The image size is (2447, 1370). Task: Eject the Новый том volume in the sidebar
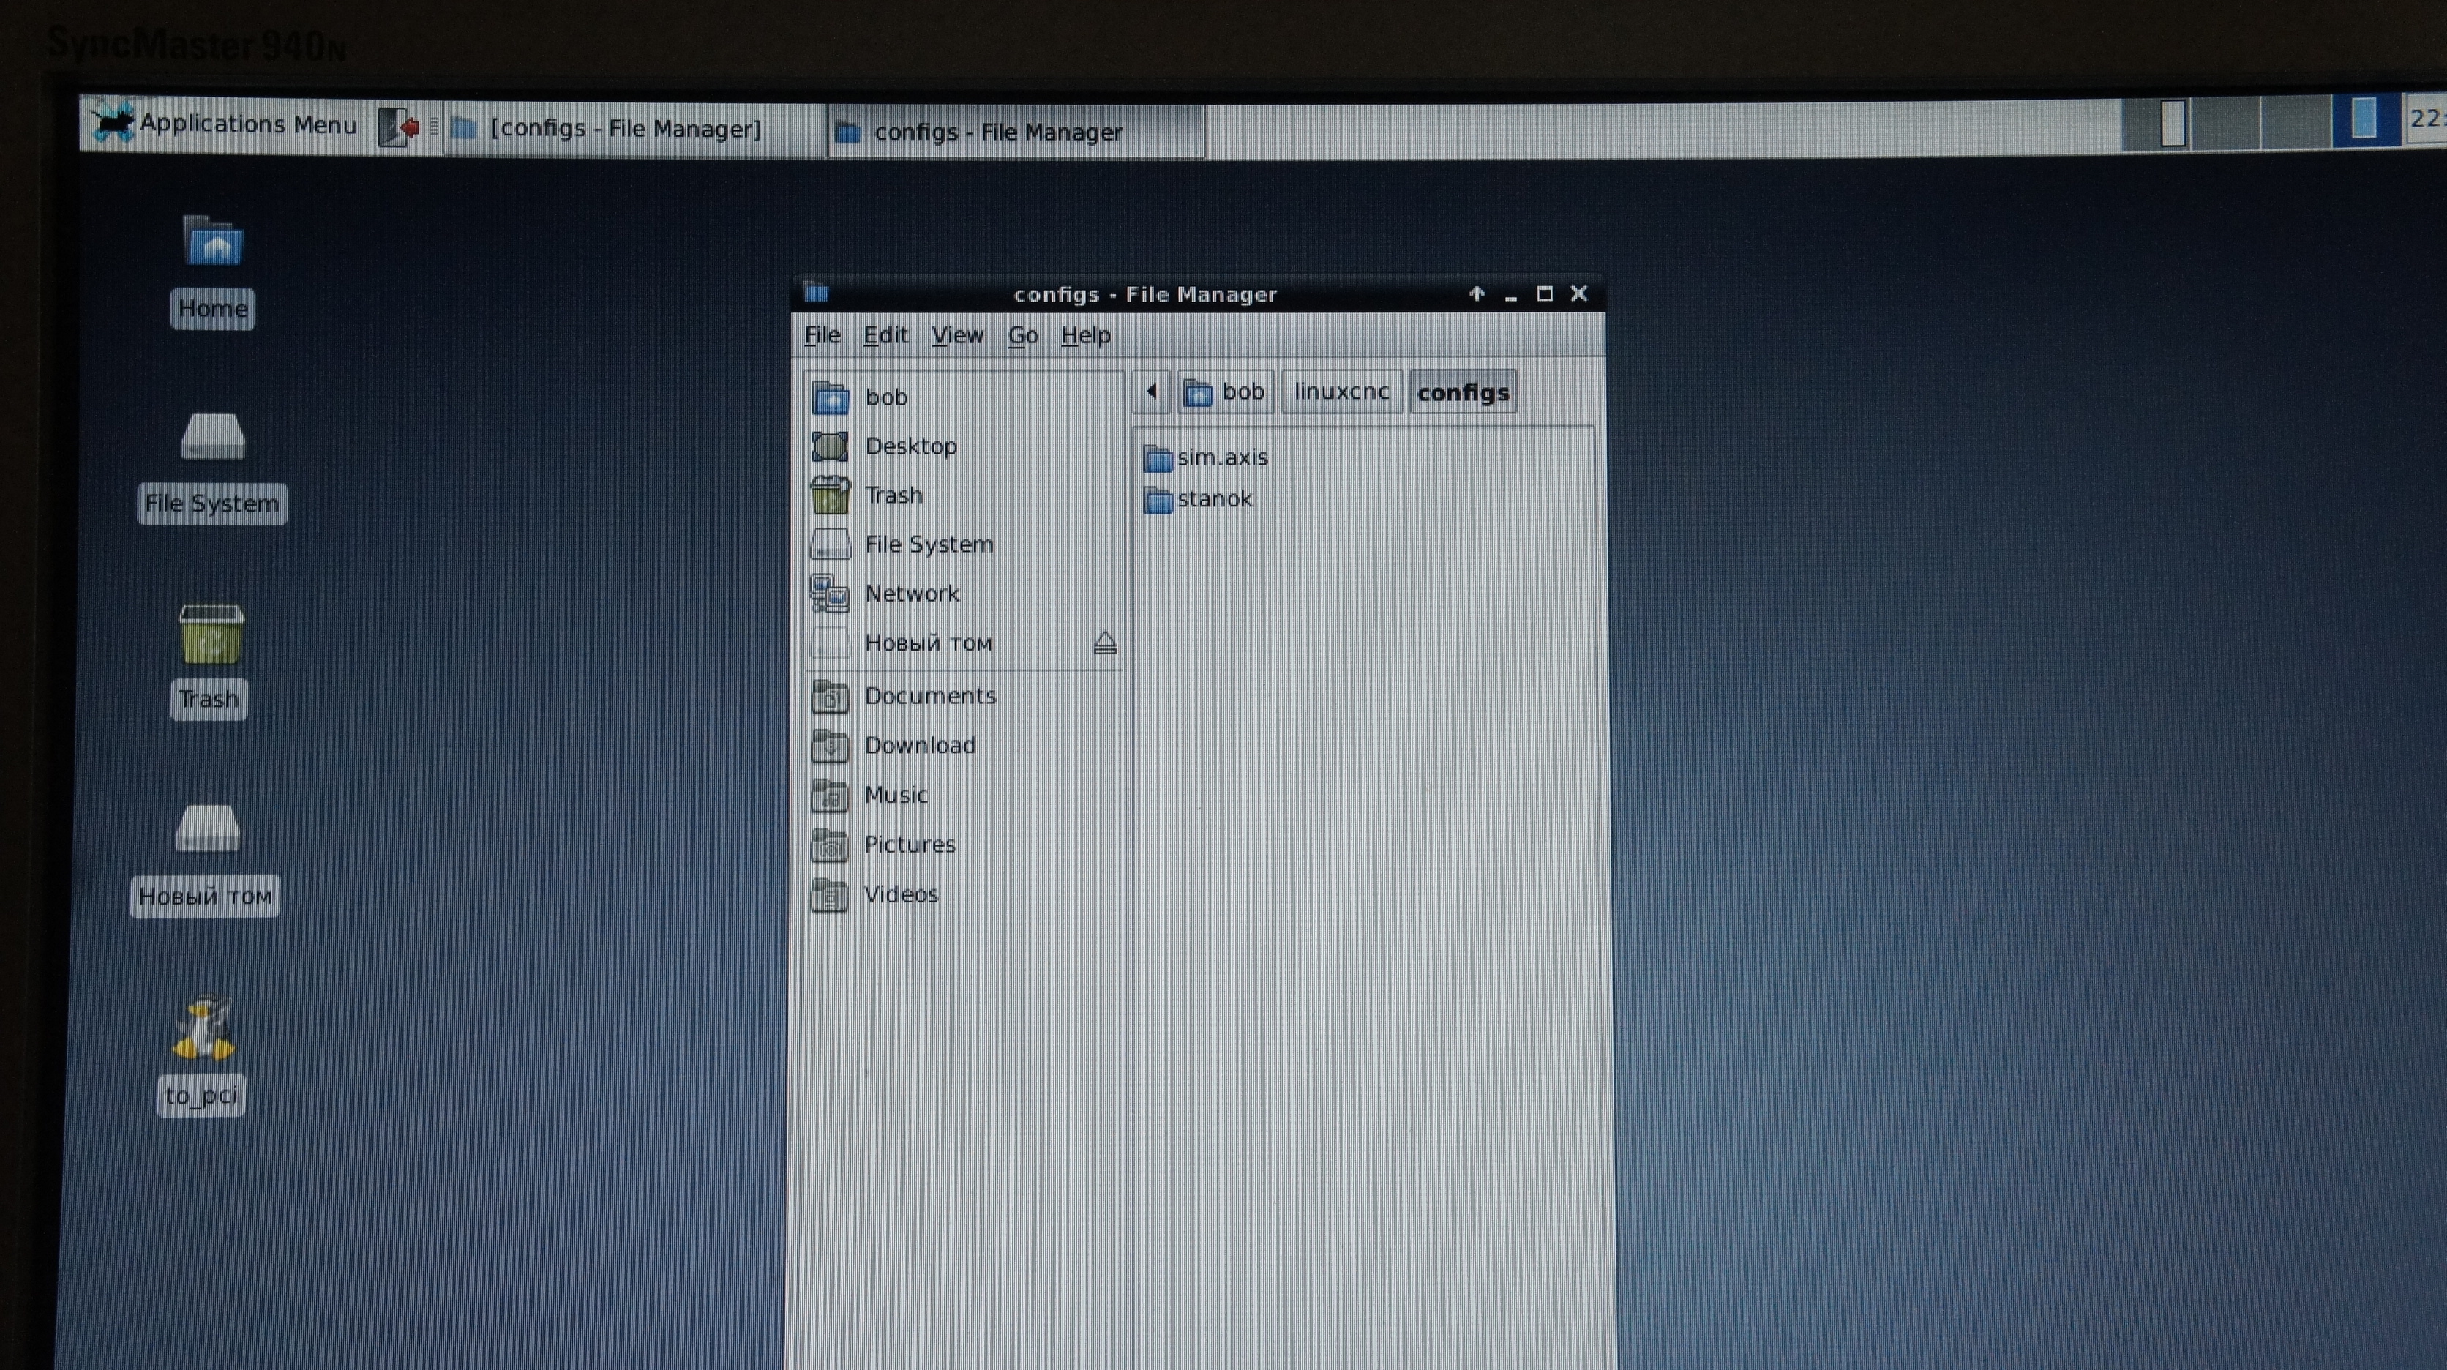tap(1103, 643)
